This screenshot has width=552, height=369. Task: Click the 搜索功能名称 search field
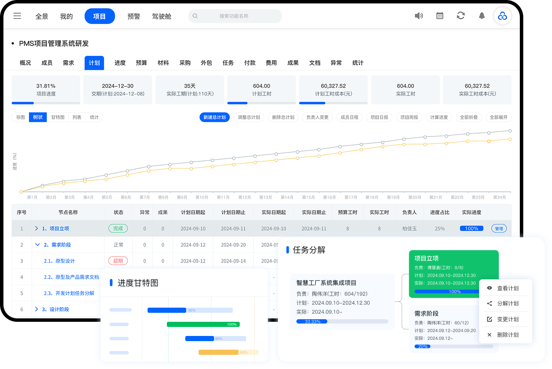click(235, 16)
